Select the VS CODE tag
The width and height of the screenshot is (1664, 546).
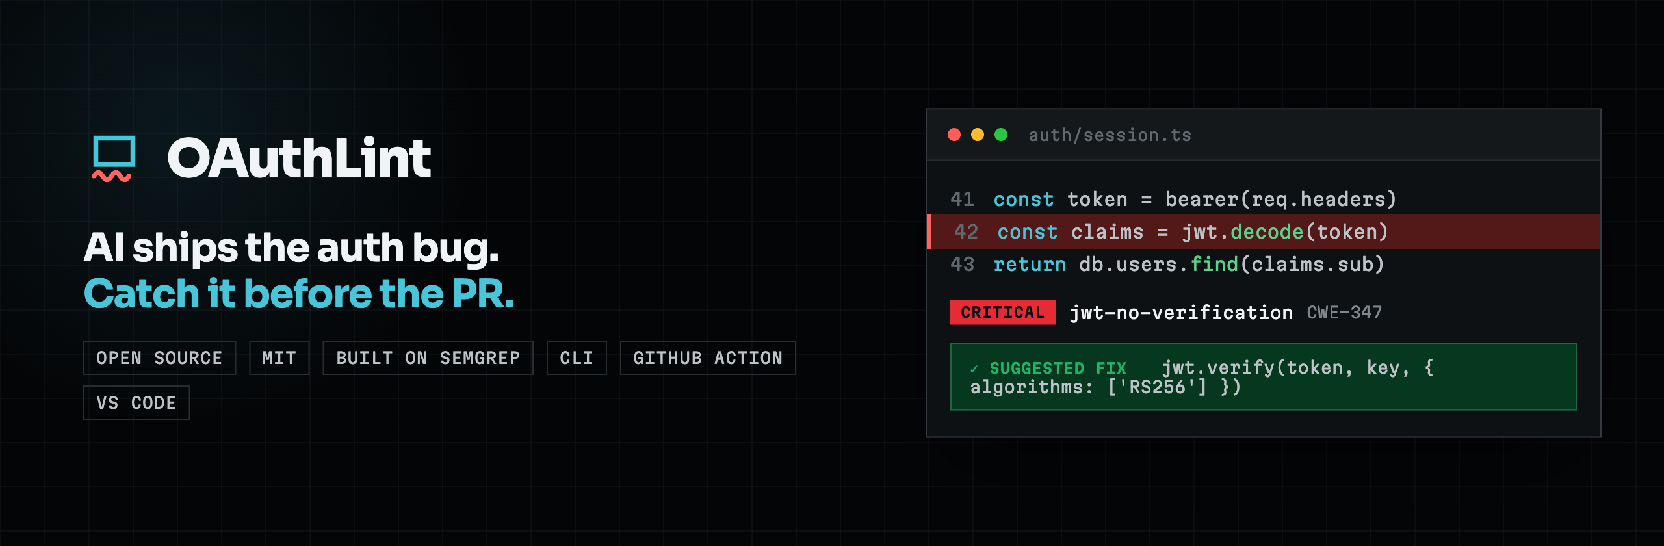(x=136, y=403)
